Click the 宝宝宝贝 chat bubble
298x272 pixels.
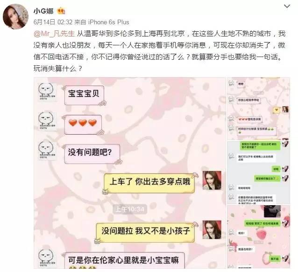click(x=84, y=95)
